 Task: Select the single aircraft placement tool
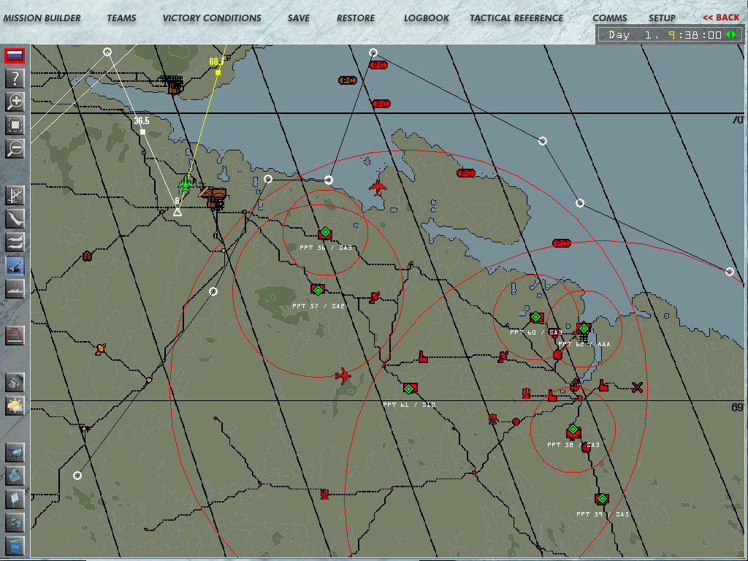pos(15,219)
